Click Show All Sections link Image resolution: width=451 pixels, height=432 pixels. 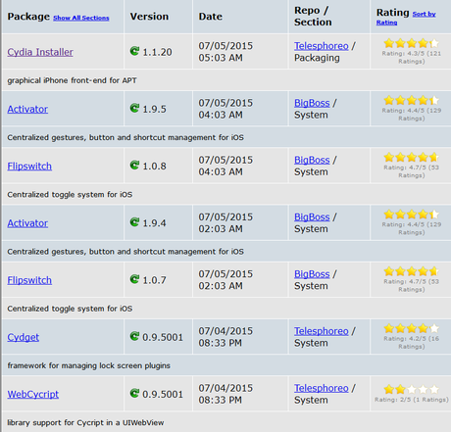pos(81,18)
